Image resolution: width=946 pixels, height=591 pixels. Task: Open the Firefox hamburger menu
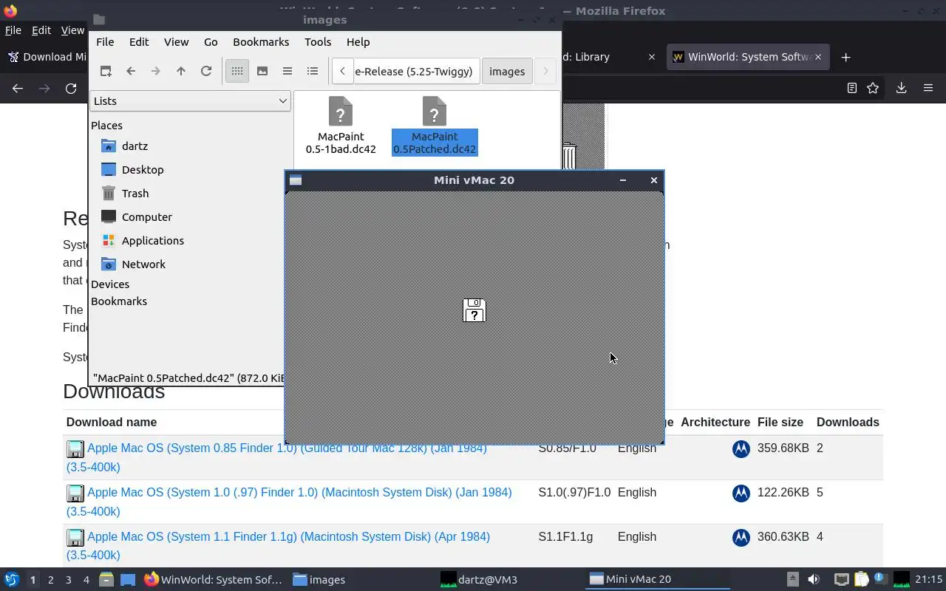pos(928,89)
